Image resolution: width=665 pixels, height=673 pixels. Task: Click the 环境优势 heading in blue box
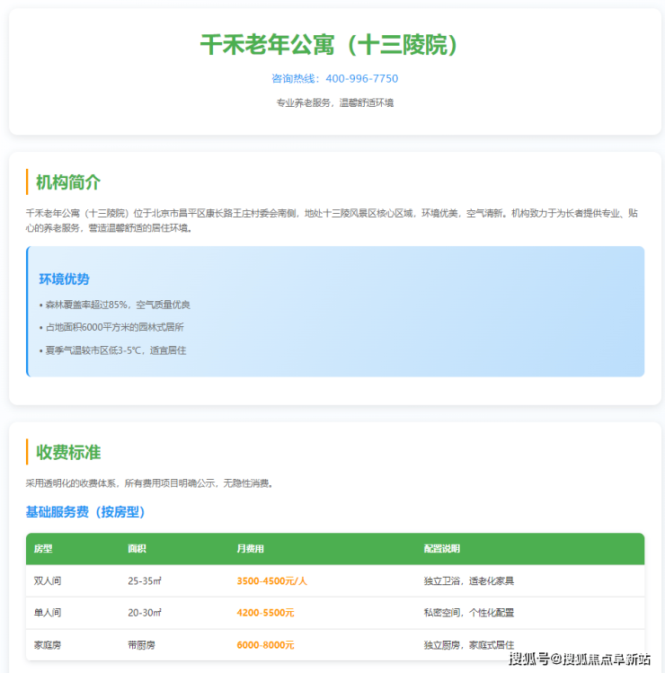pos(64,279)
